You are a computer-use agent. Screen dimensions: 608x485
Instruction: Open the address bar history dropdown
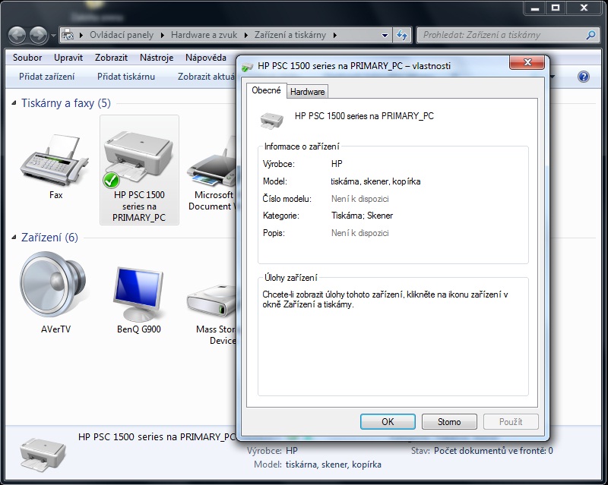pos(385,35)
